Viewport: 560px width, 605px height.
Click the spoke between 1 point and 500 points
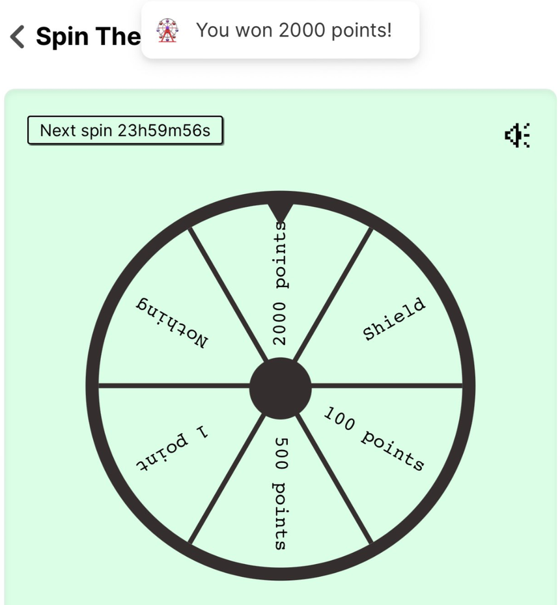click(228, 477)
